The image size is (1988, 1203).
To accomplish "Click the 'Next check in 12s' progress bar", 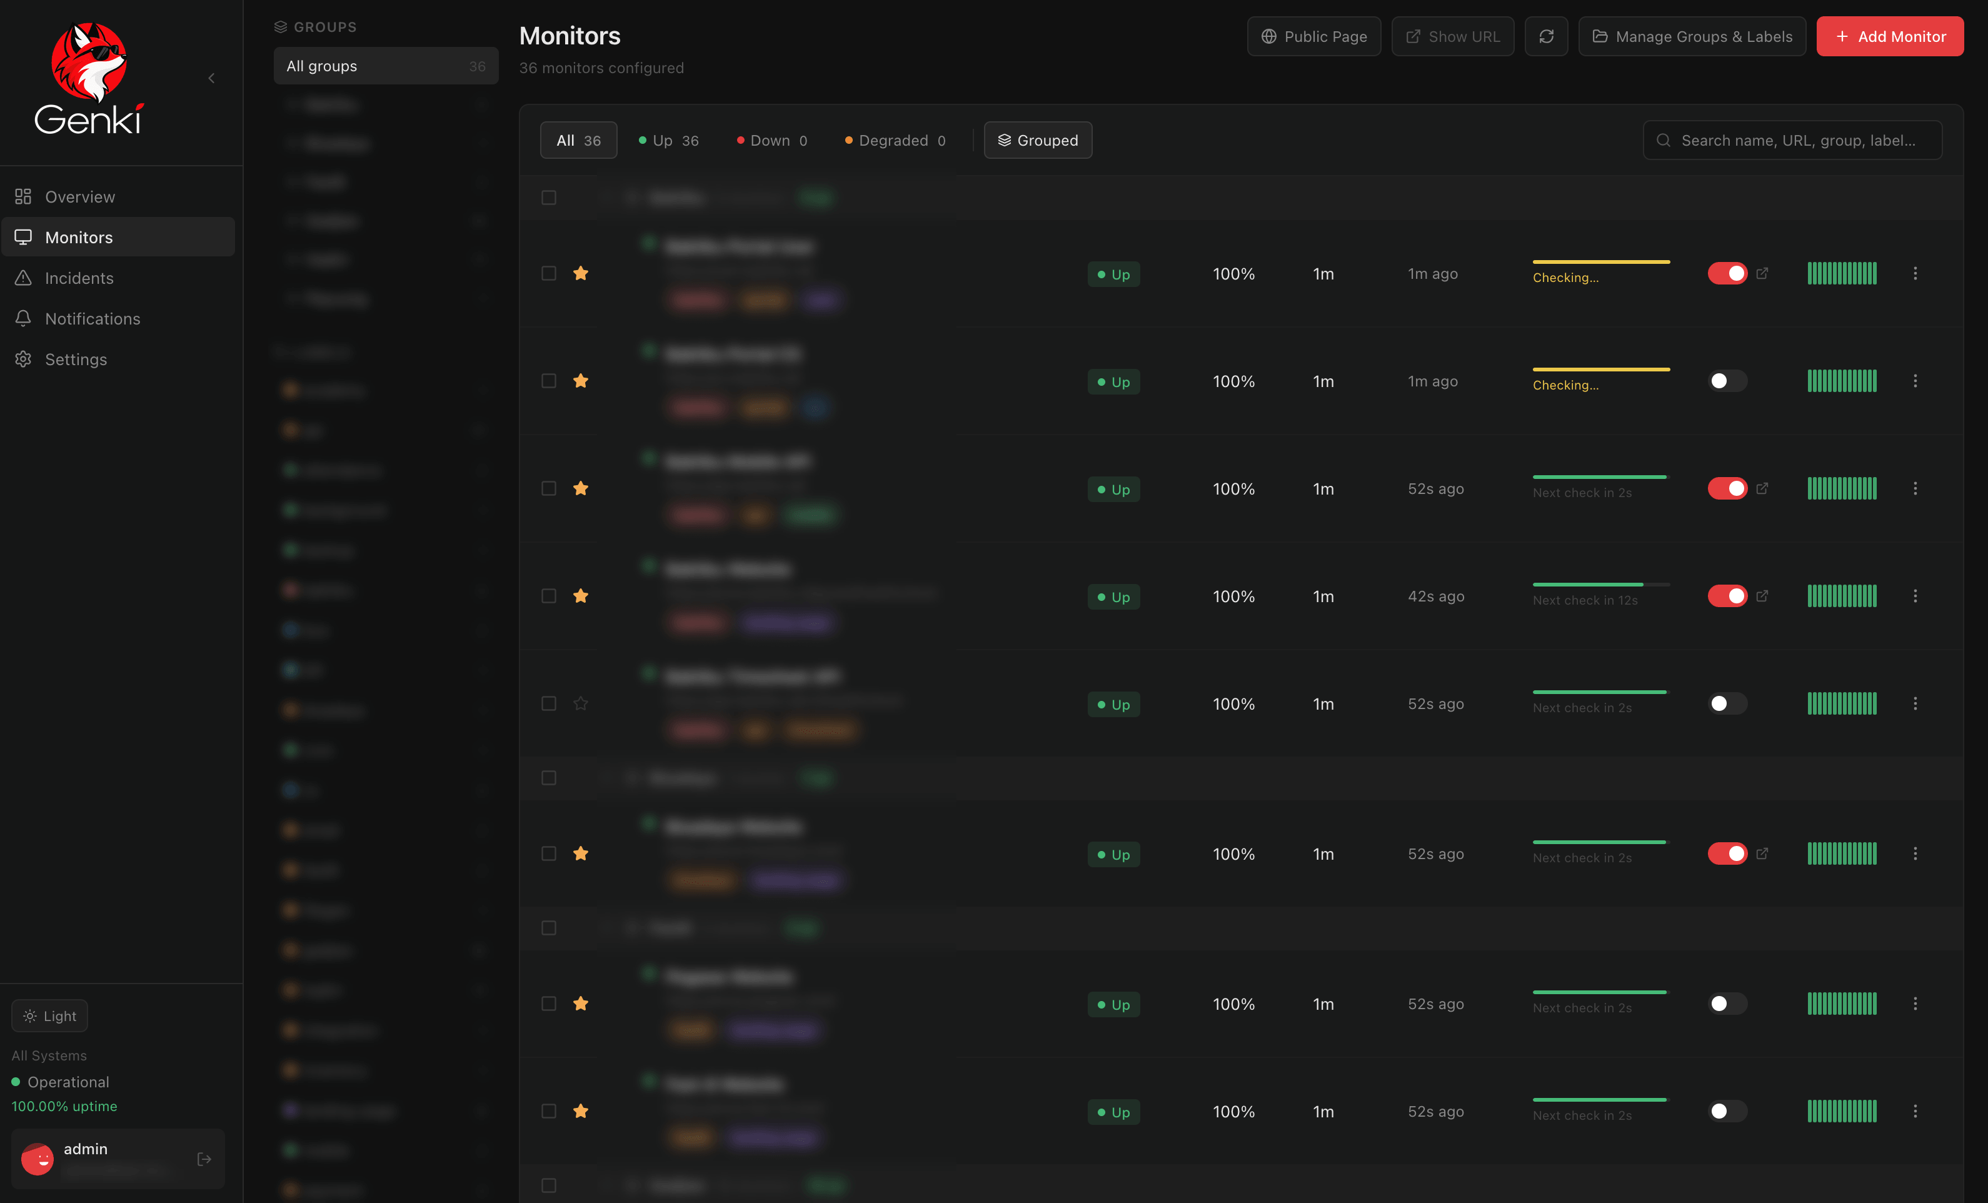I will [1601, 584].
